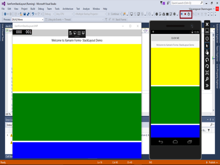Rotate the emulator right

(x=207, y=66)
